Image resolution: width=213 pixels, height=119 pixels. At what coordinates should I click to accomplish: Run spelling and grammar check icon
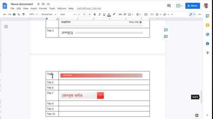(x=19, y=14)
